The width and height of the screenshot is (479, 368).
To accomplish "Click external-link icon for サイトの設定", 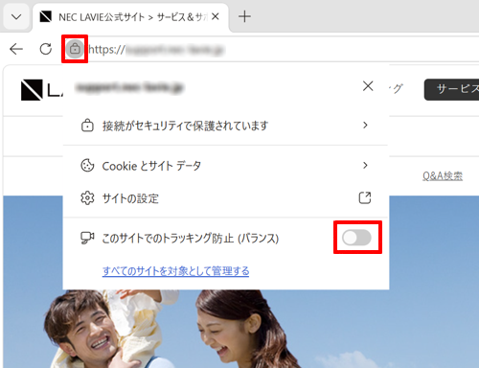I will [365, 197].
